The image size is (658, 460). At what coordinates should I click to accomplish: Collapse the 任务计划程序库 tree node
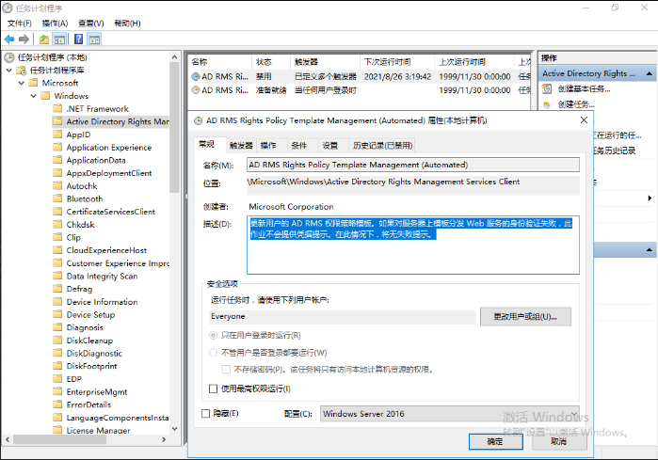[x=9, y=70]
